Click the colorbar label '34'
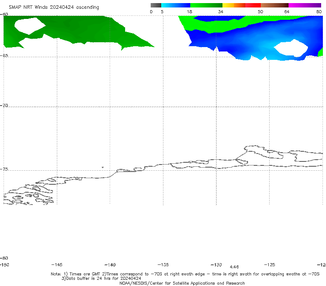 tap(221, 11)
